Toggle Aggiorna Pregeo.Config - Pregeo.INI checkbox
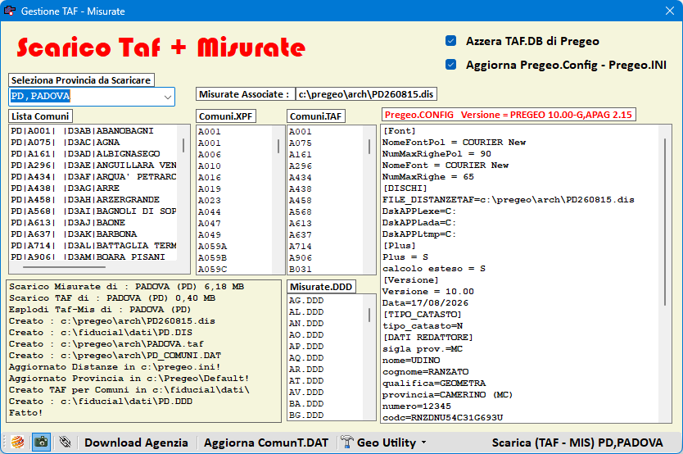The image size is (683, 454). (x=451, y=65)
